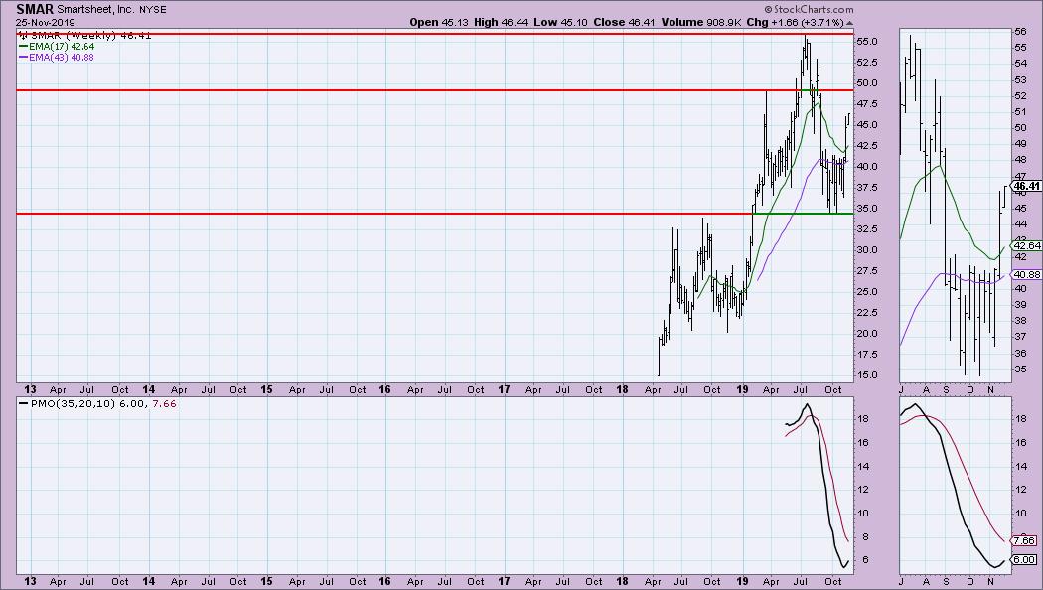
Task: Click the 6.00 PMO value tag
Action: (1024, 560)
